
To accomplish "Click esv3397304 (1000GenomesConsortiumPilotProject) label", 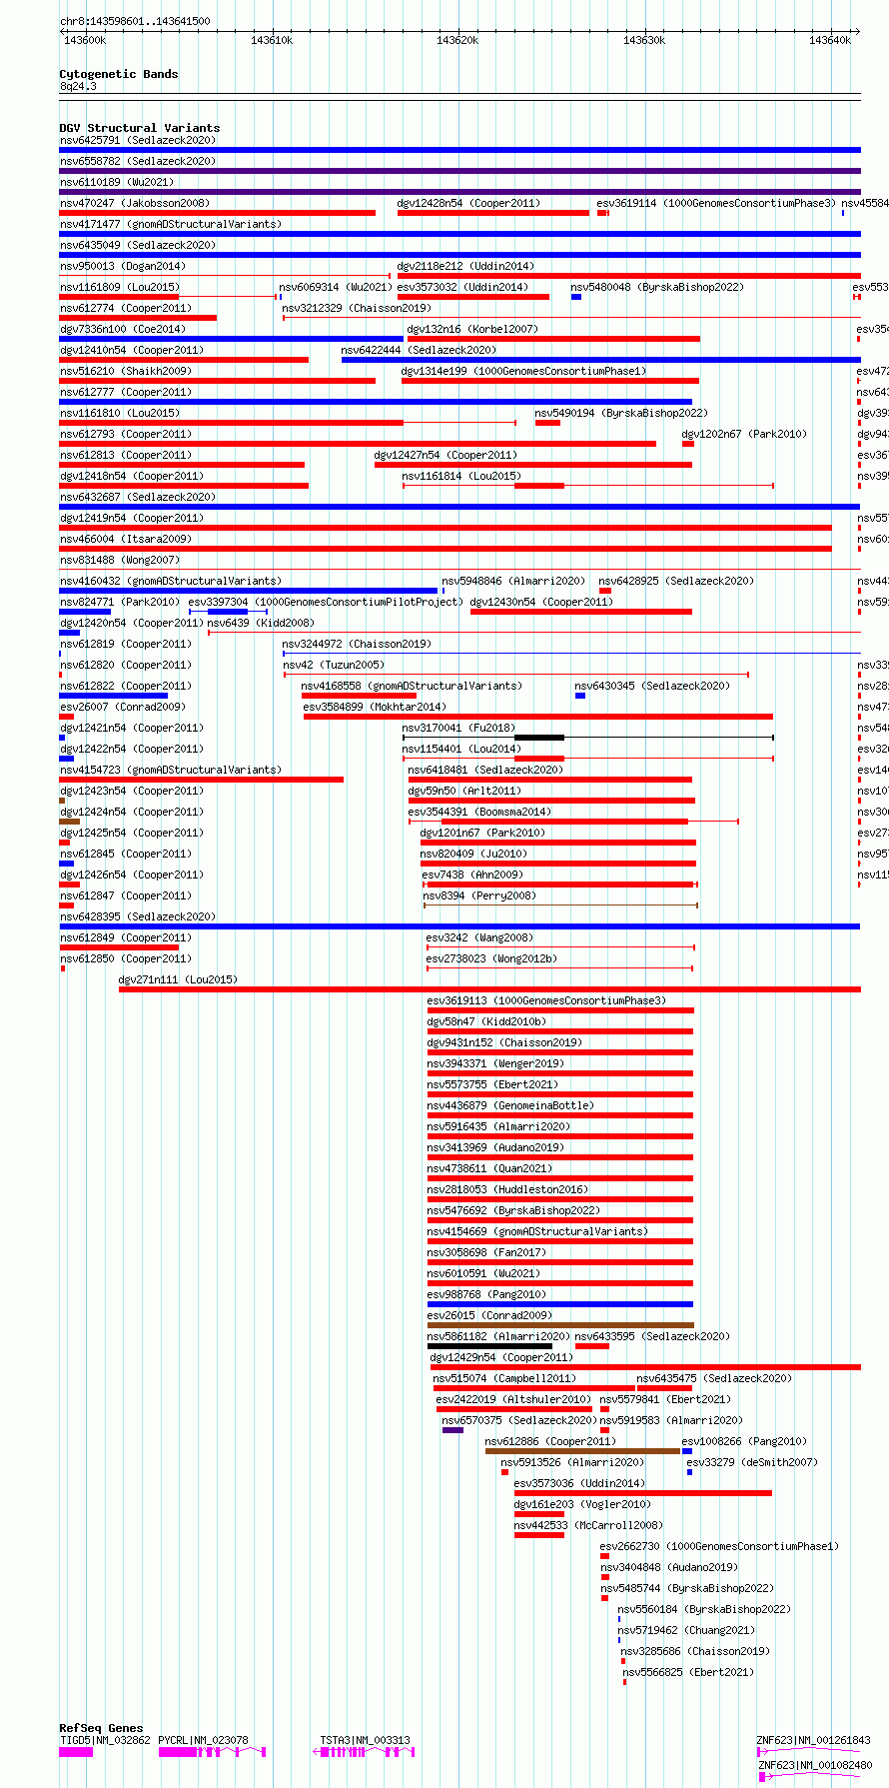I will [x=327, y=602].
